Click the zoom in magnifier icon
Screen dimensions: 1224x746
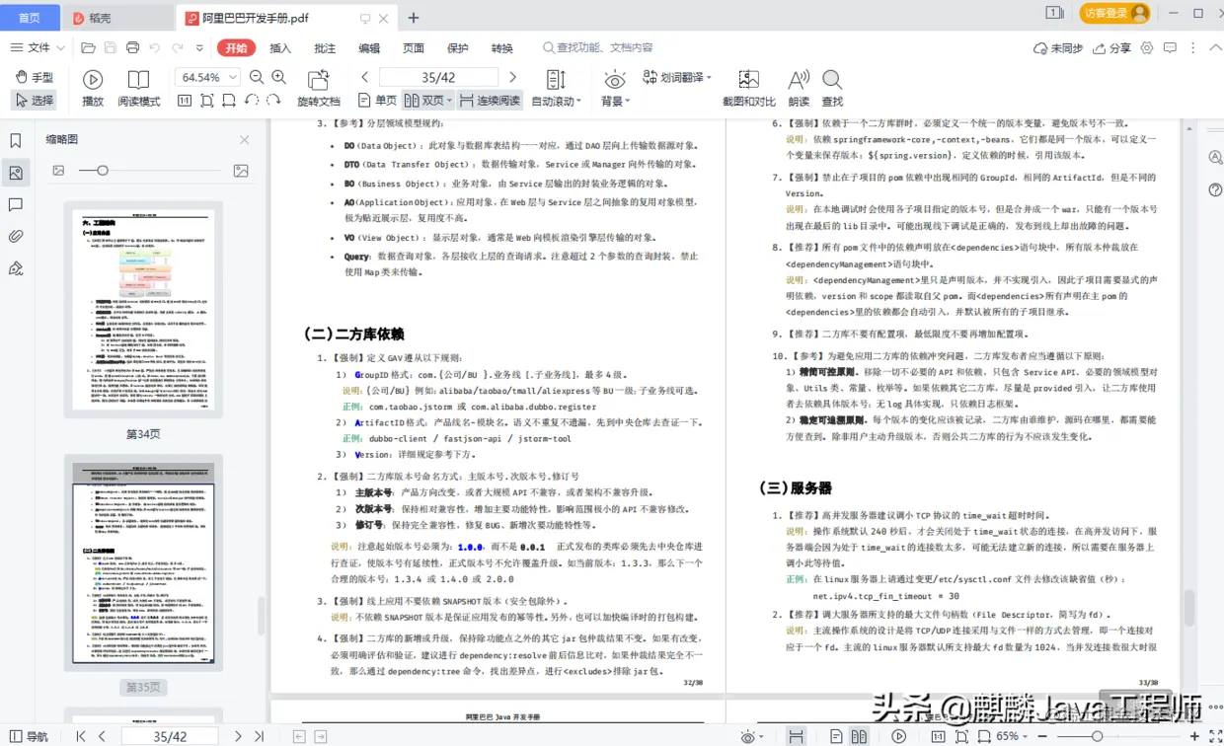[279, 77]
